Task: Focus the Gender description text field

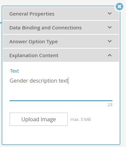Action: (61, 88)
